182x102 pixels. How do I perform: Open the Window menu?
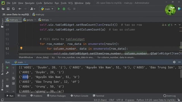point(79,3)
